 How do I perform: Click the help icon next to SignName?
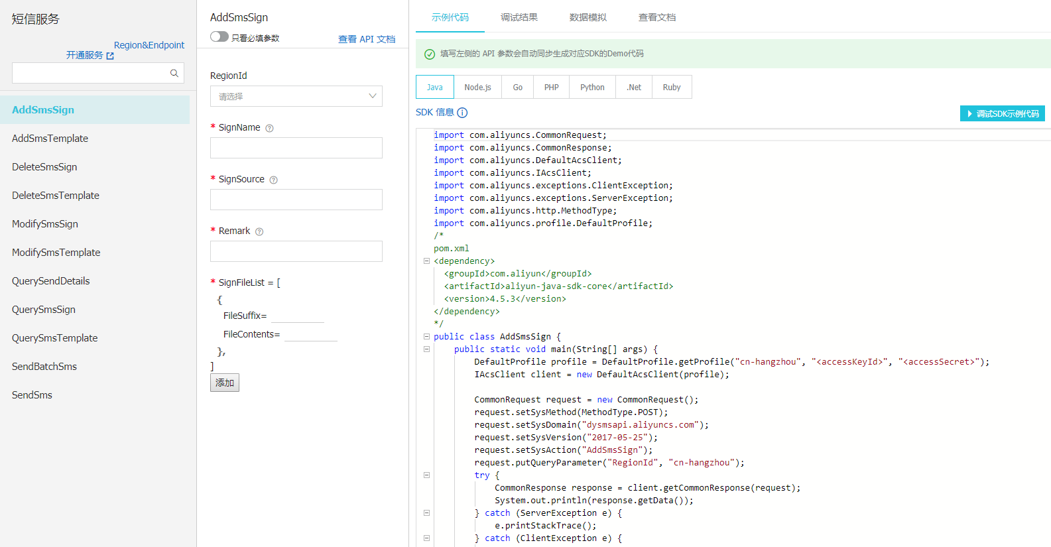pyautogui.click(x=269, y=128)
